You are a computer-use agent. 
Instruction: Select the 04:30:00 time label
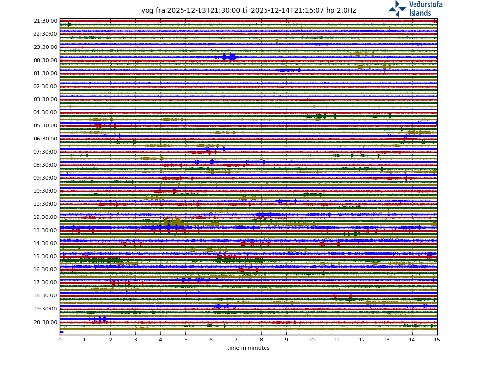point(46,113)
